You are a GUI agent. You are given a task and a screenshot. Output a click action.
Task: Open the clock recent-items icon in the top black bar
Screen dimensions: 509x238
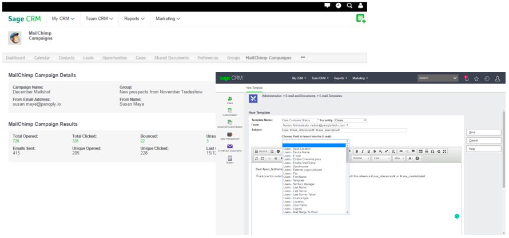[x=338, y=6]
